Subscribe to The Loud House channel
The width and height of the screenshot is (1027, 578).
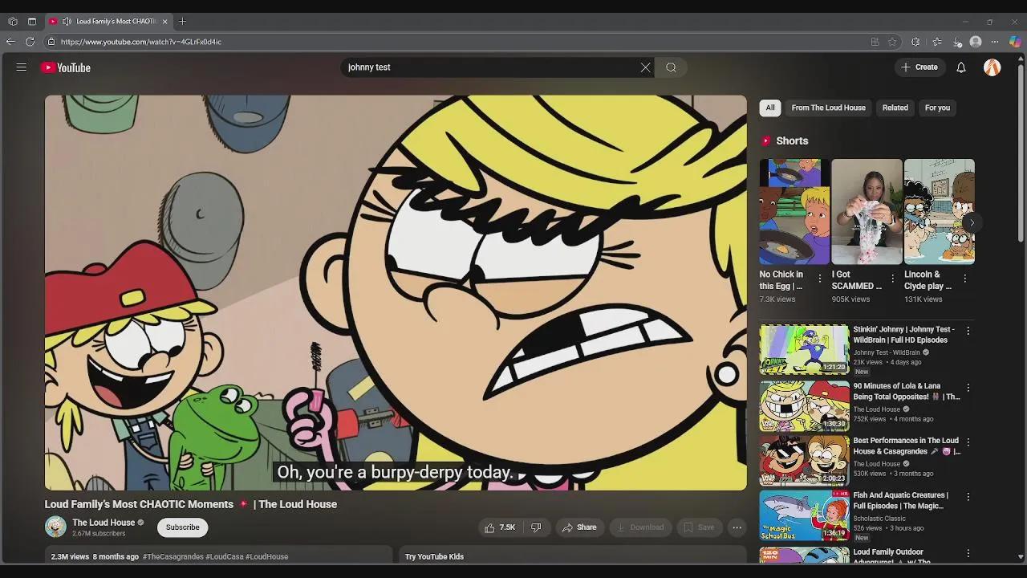(x=181, y=527)
